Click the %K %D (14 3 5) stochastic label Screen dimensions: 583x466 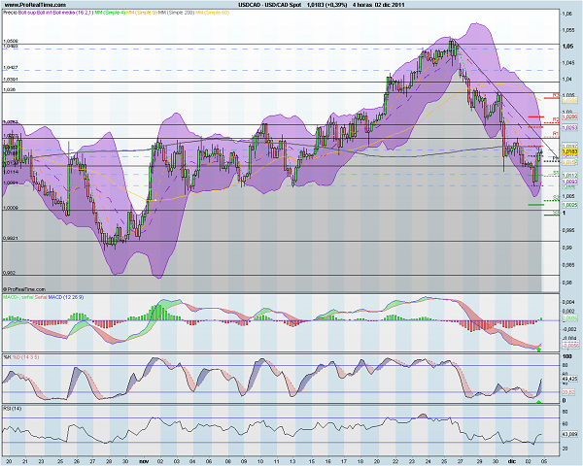coord(21,357)
